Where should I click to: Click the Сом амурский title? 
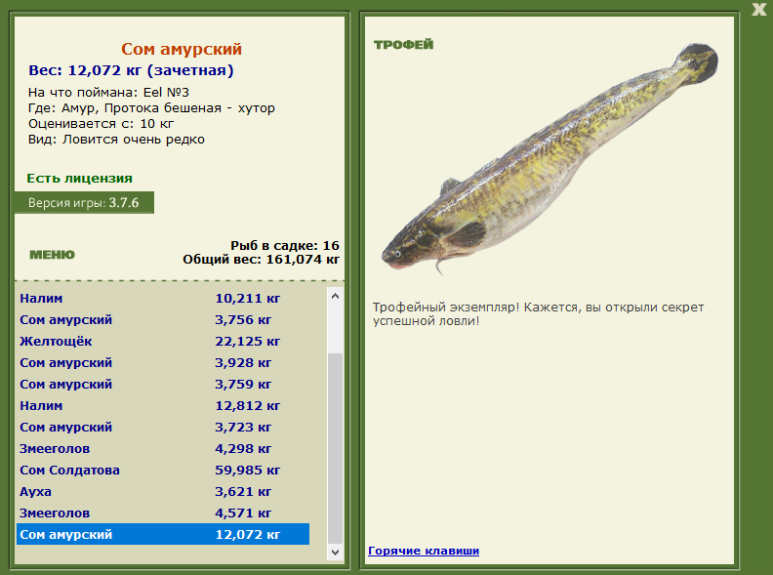(182, 49)
